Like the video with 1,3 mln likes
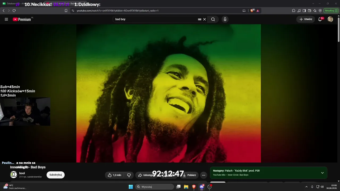The image size is (340, 191). click(114, 175)
